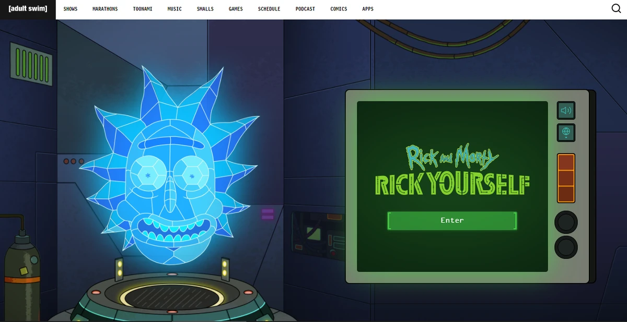This screenshot has height=322, width=627.
Task: Click the [adult swim] logo
Action: pyautogui.click(x=27, y=8)
